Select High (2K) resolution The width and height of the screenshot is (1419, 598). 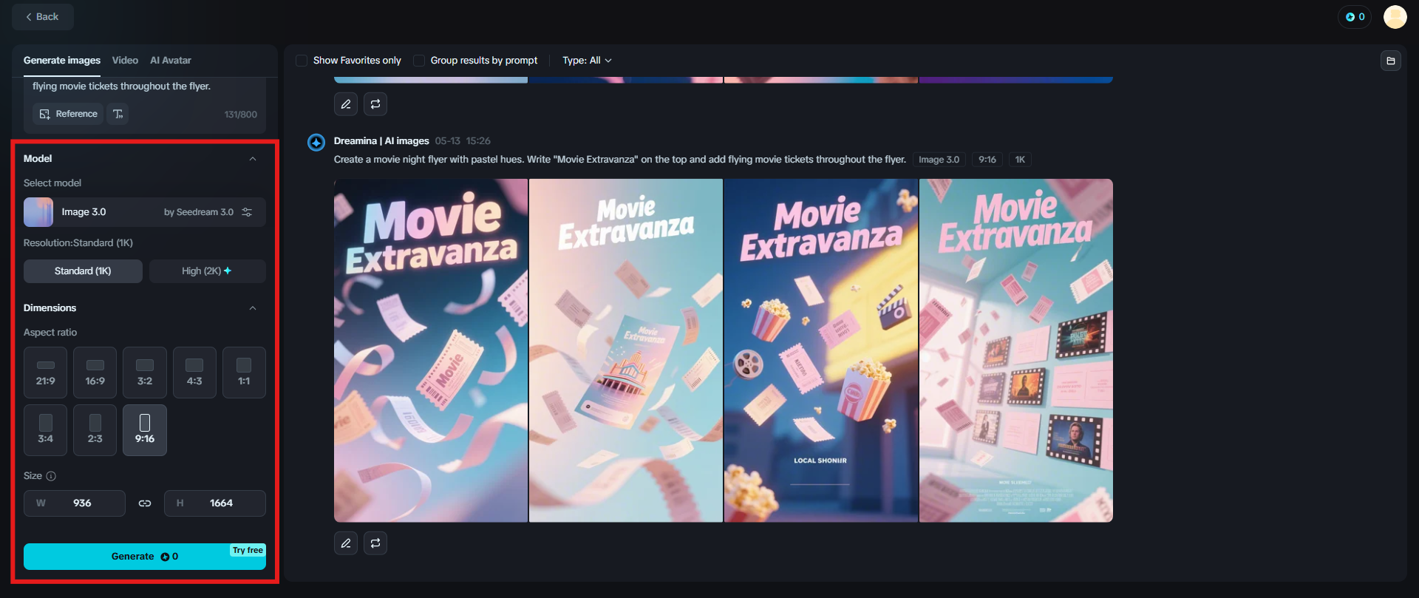click(x=207, y=271)
